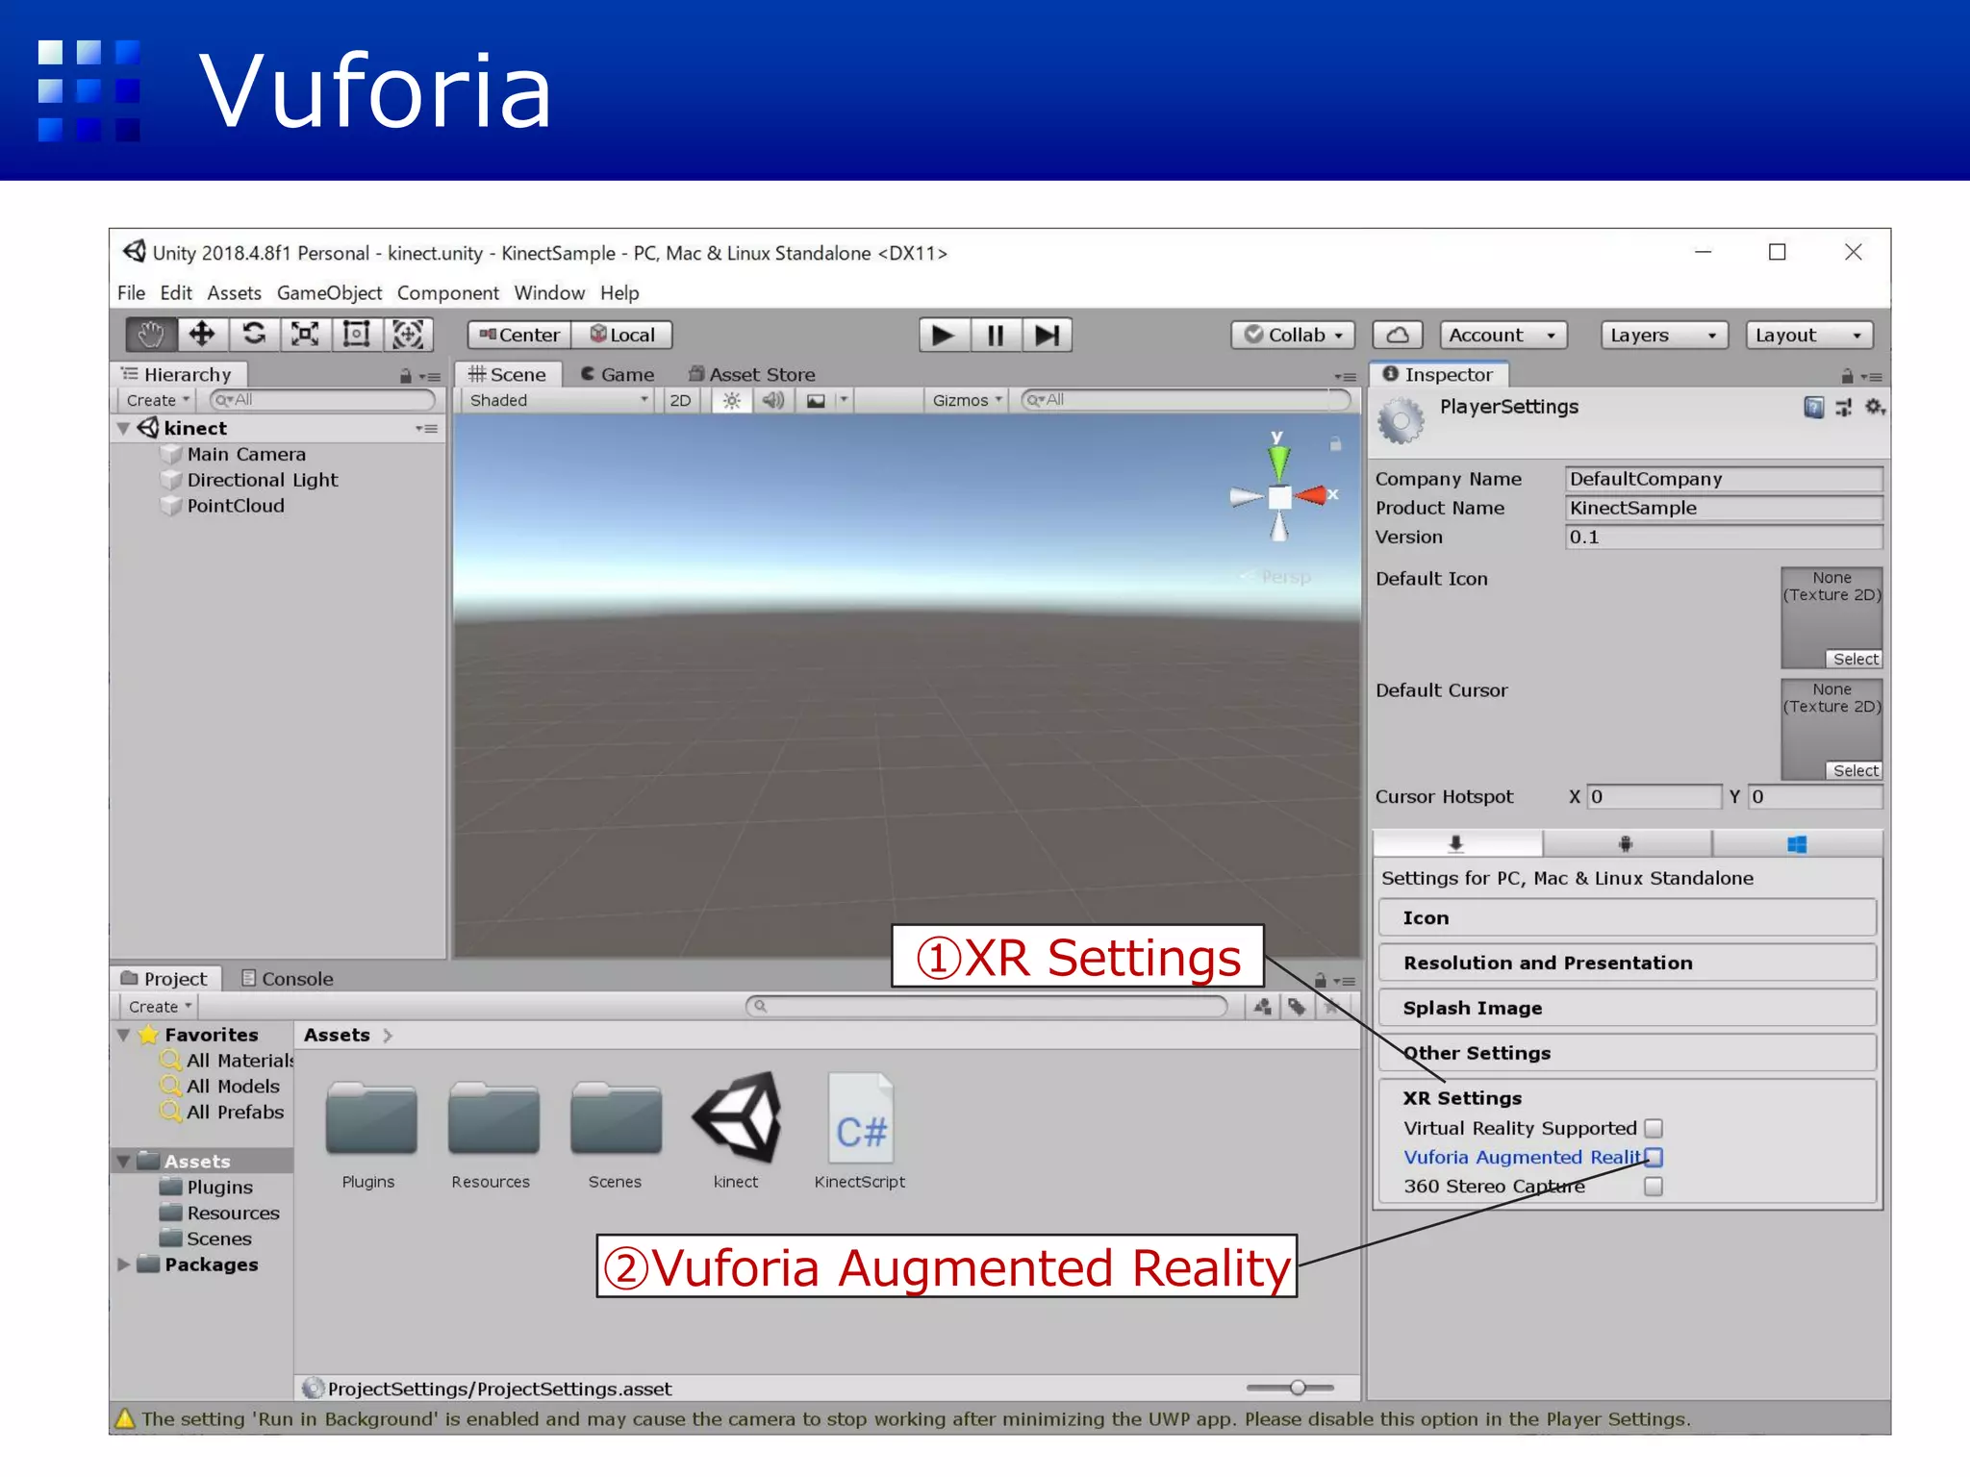Viewport: 1970px width, 1477px height.
Task: Select the combined Transform tool
Action: click(408, 335)
